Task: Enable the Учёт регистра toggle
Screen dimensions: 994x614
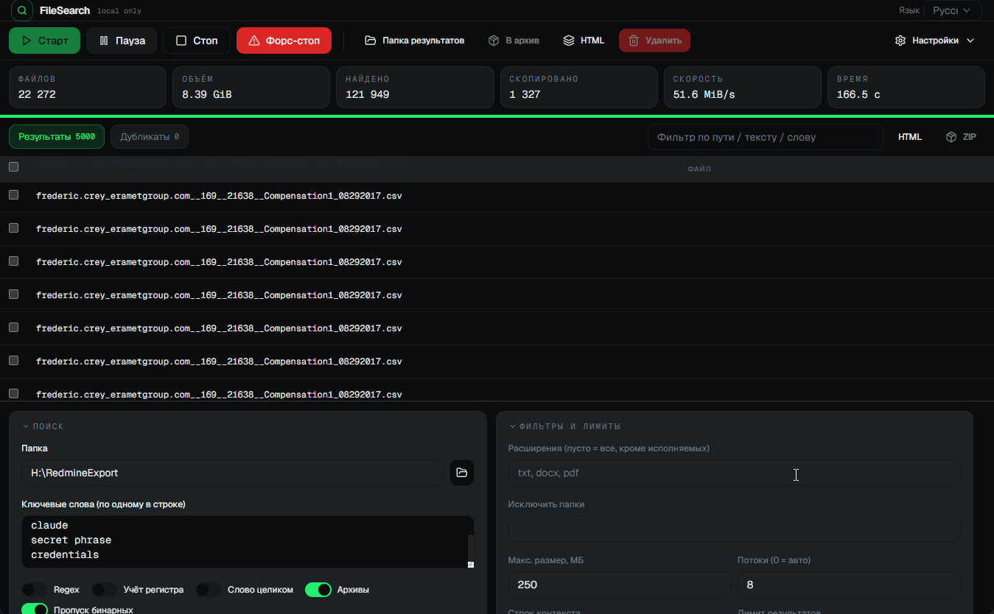Action: tap(105, 590)
